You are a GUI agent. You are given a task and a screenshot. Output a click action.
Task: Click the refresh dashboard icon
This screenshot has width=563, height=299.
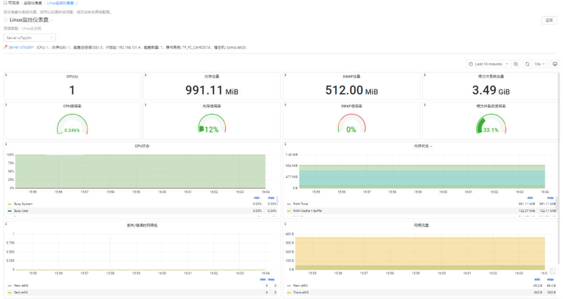tap(527, 64)
